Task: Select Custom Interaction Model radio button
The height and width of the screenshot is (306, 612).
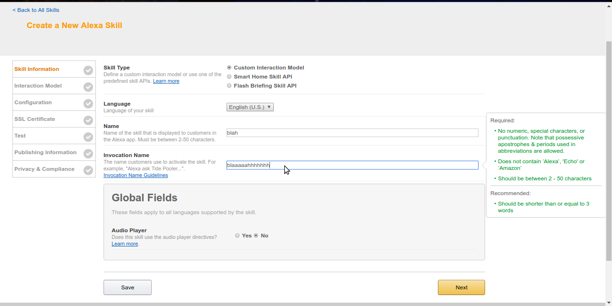Action: click(229, 68)
